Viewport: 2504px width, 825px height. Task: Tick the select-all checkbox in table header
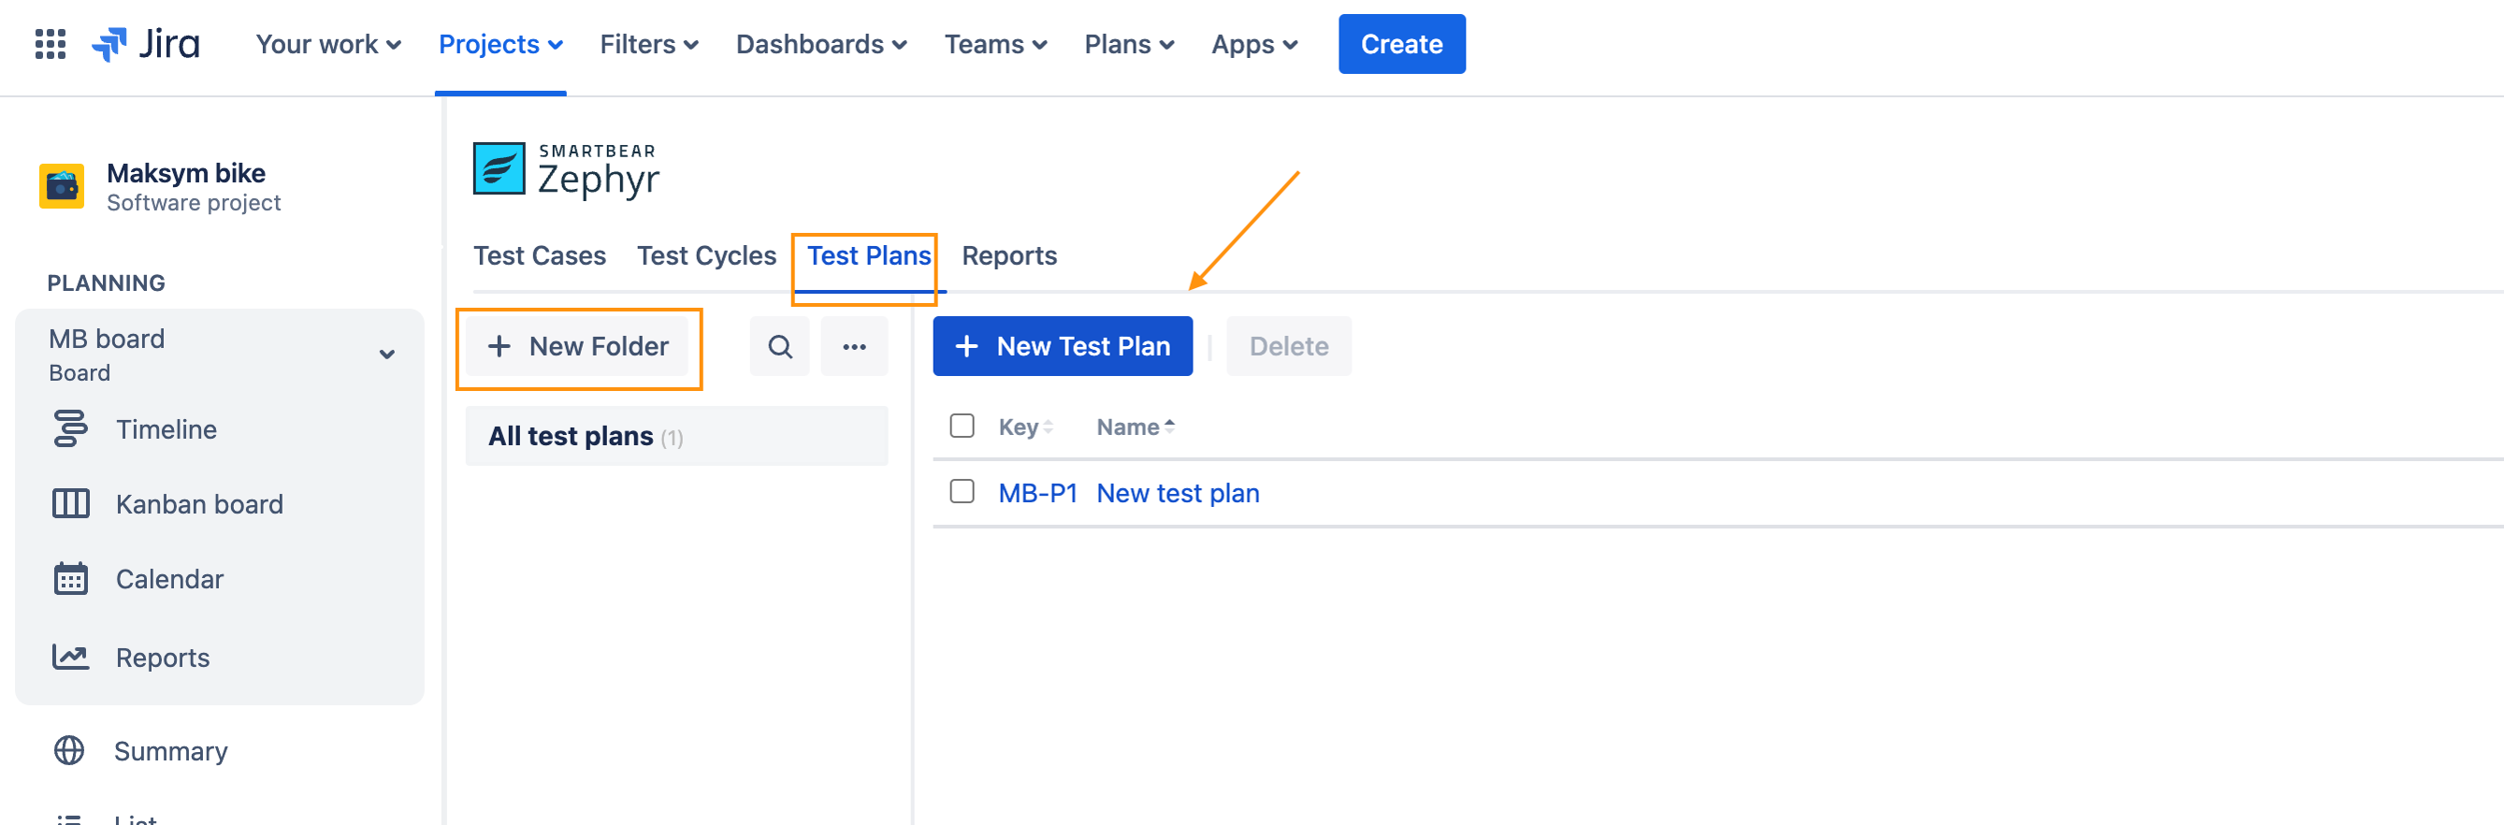962,426
